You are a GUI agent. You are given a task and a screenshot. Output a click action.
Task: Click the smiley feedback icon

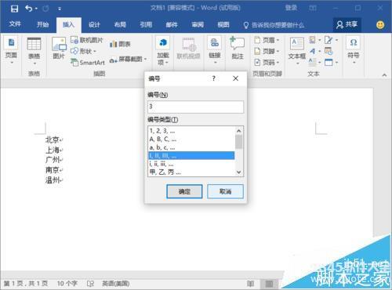380,25
